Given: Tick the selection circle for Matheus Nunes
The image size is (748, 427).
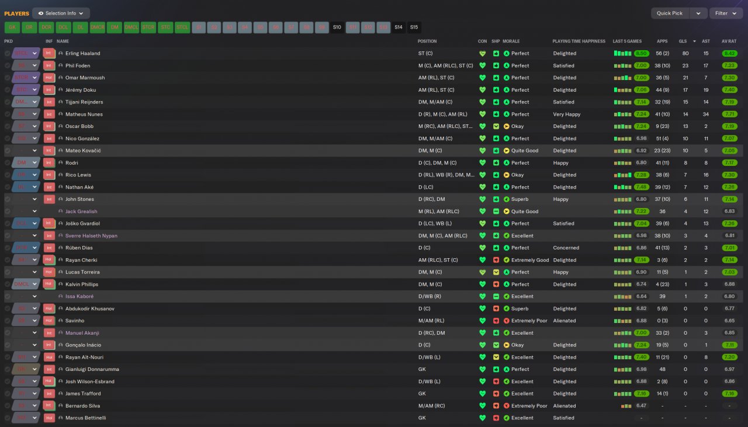Looking at the screenshot, I should [8, 114].
